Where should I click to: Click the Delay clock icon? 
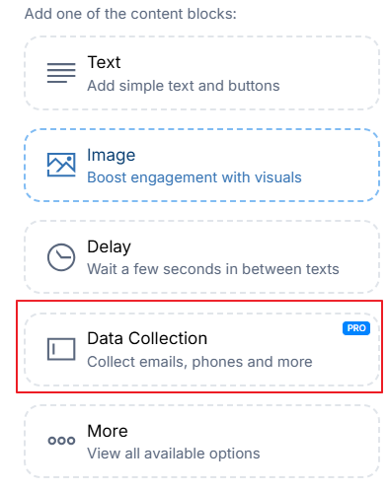61,257
